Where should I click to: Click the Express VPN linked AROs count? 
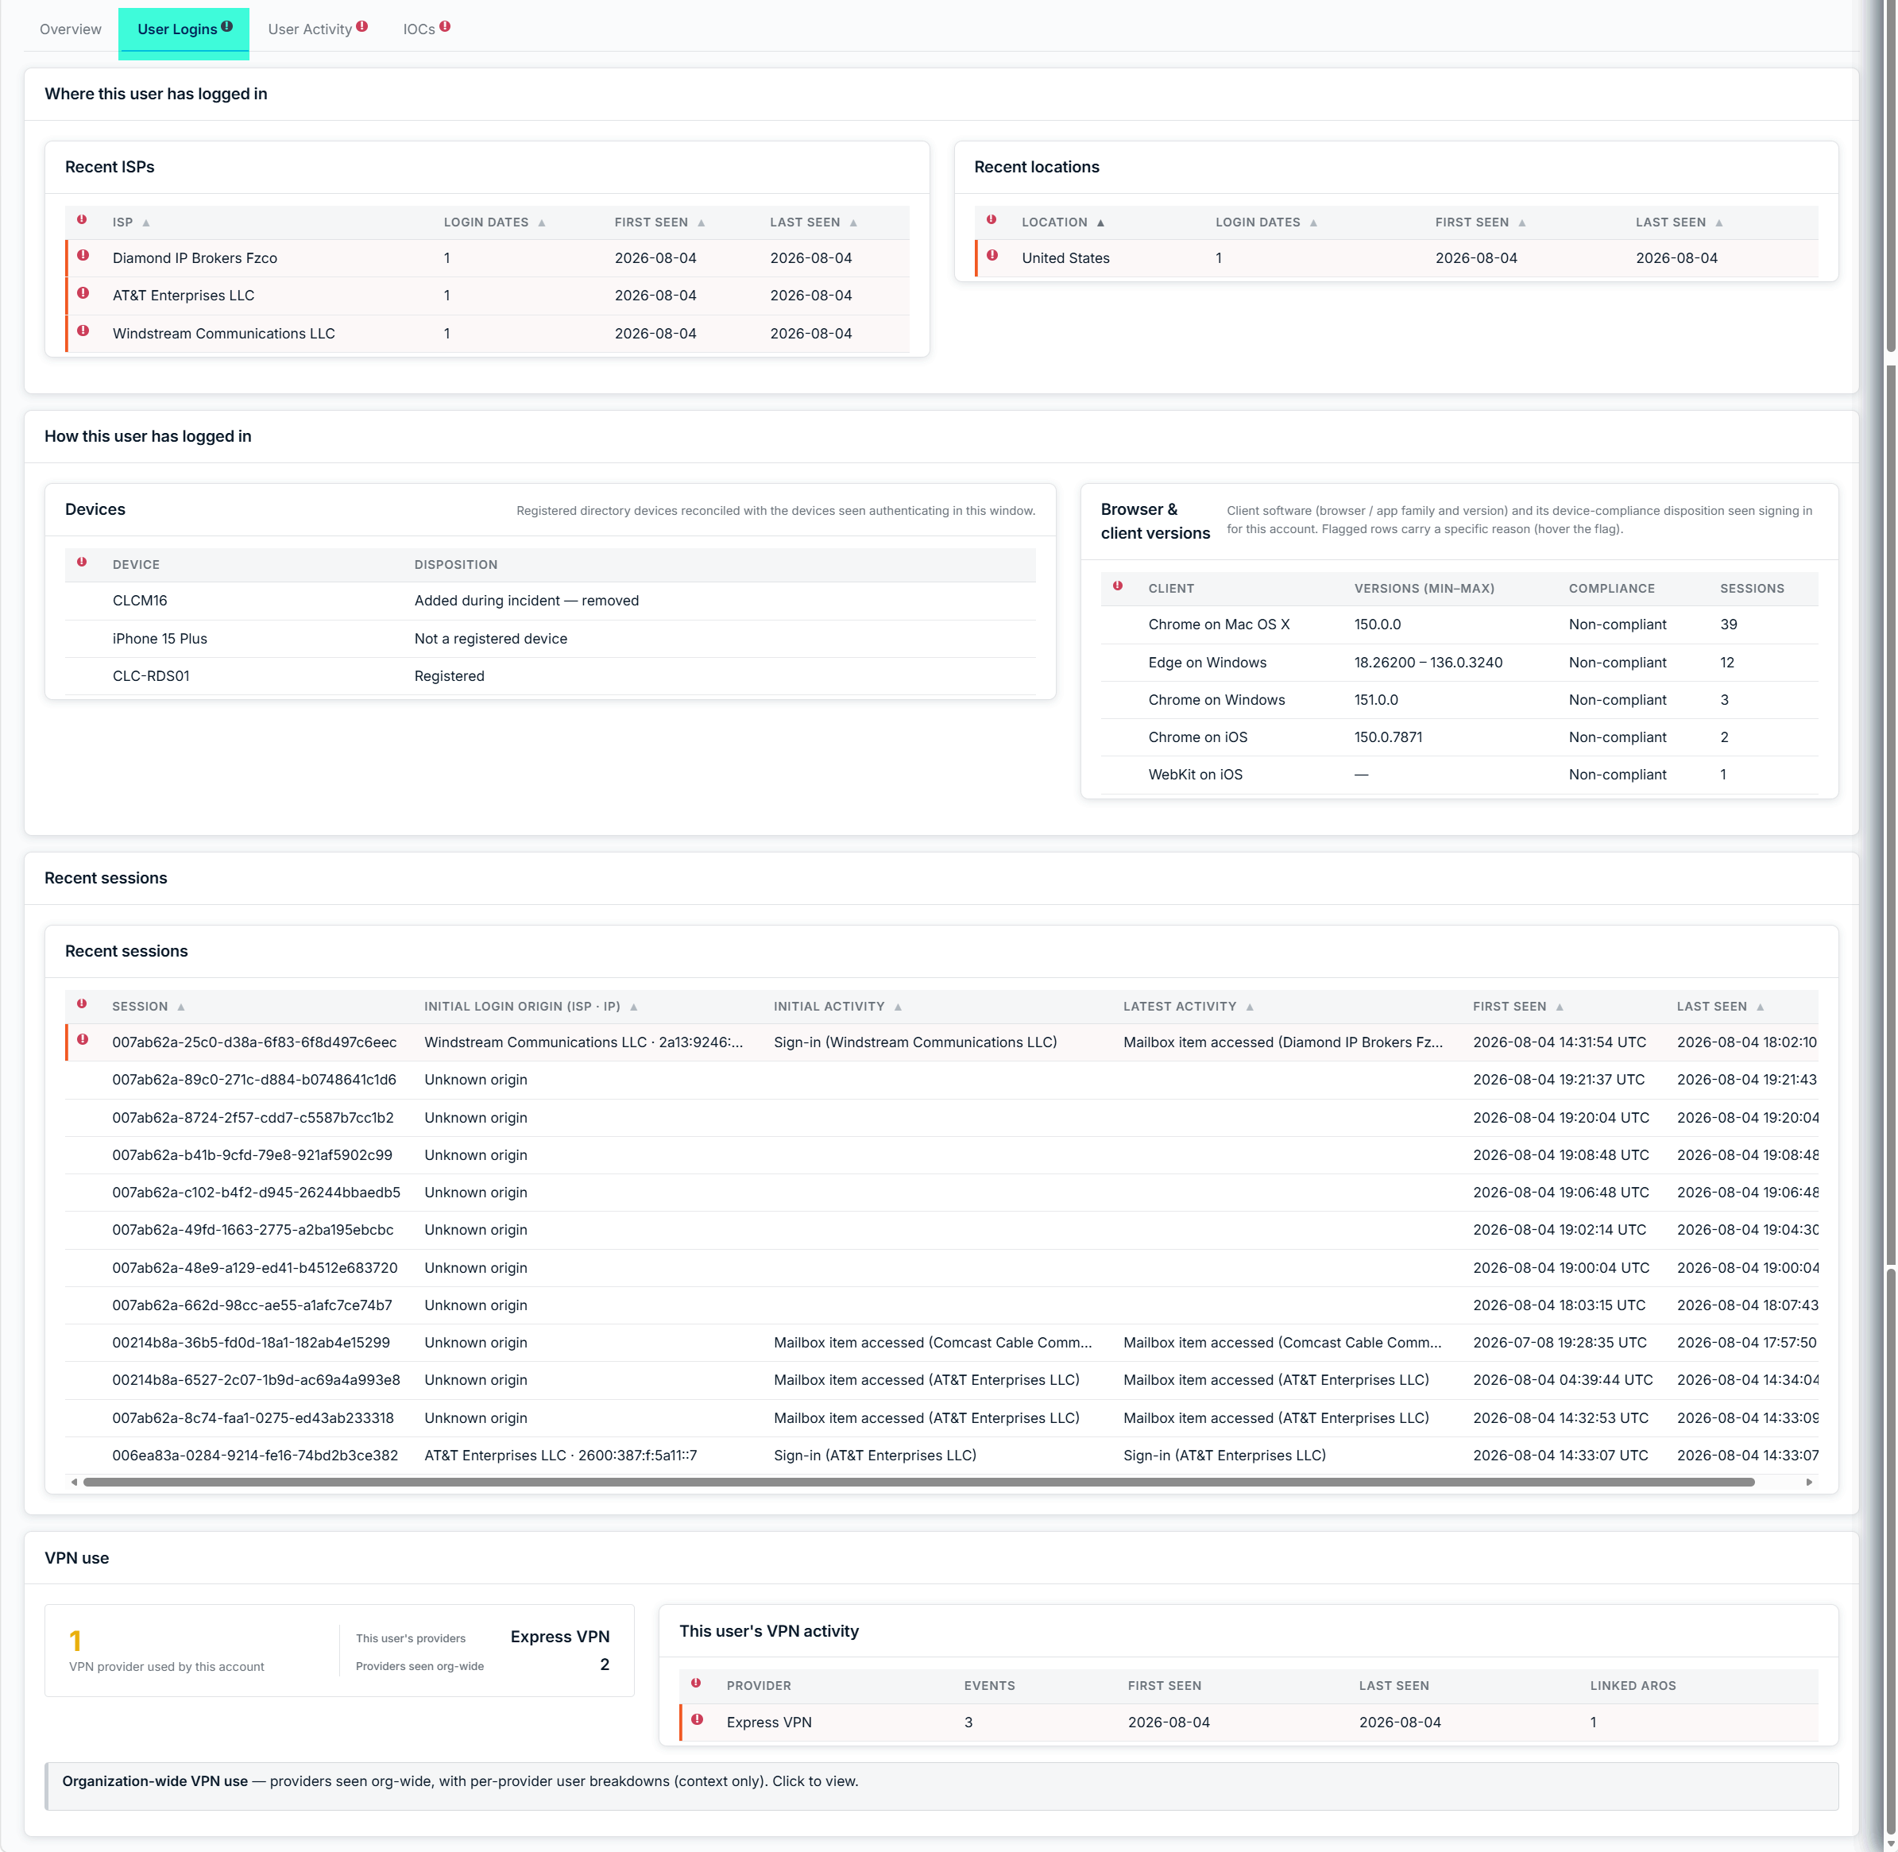1593,1722
